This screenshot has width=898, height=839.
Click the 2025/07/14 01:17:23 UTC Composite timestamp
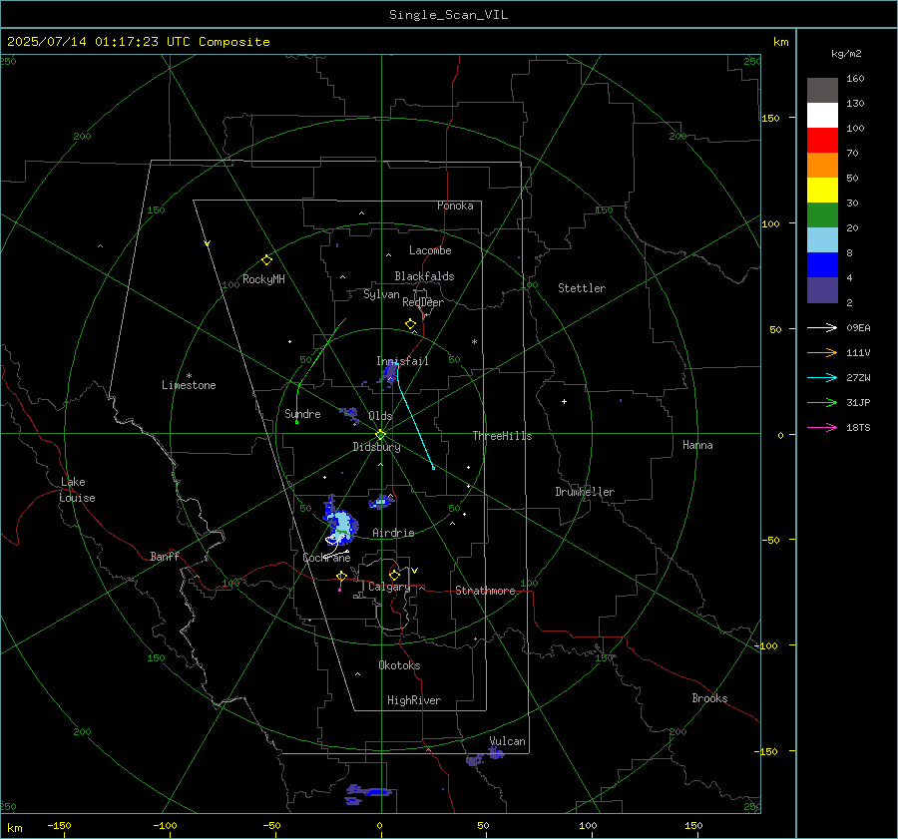click(139, 42)
